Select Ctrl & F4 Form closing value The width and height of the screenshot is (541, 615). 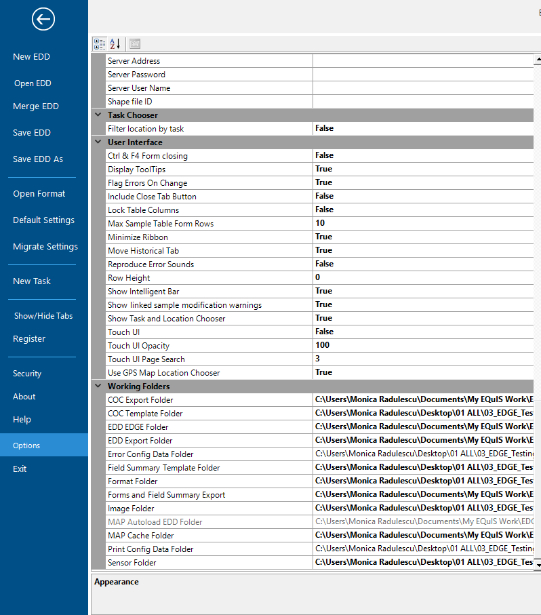coord(423,156)
